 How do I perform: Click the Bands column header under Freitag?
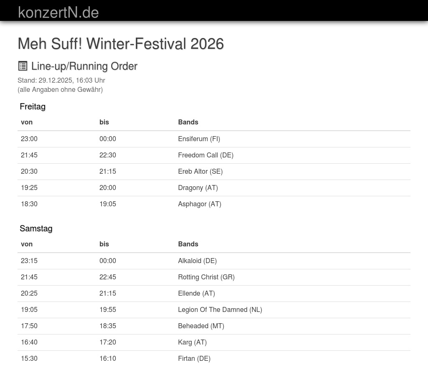(188, 122)
